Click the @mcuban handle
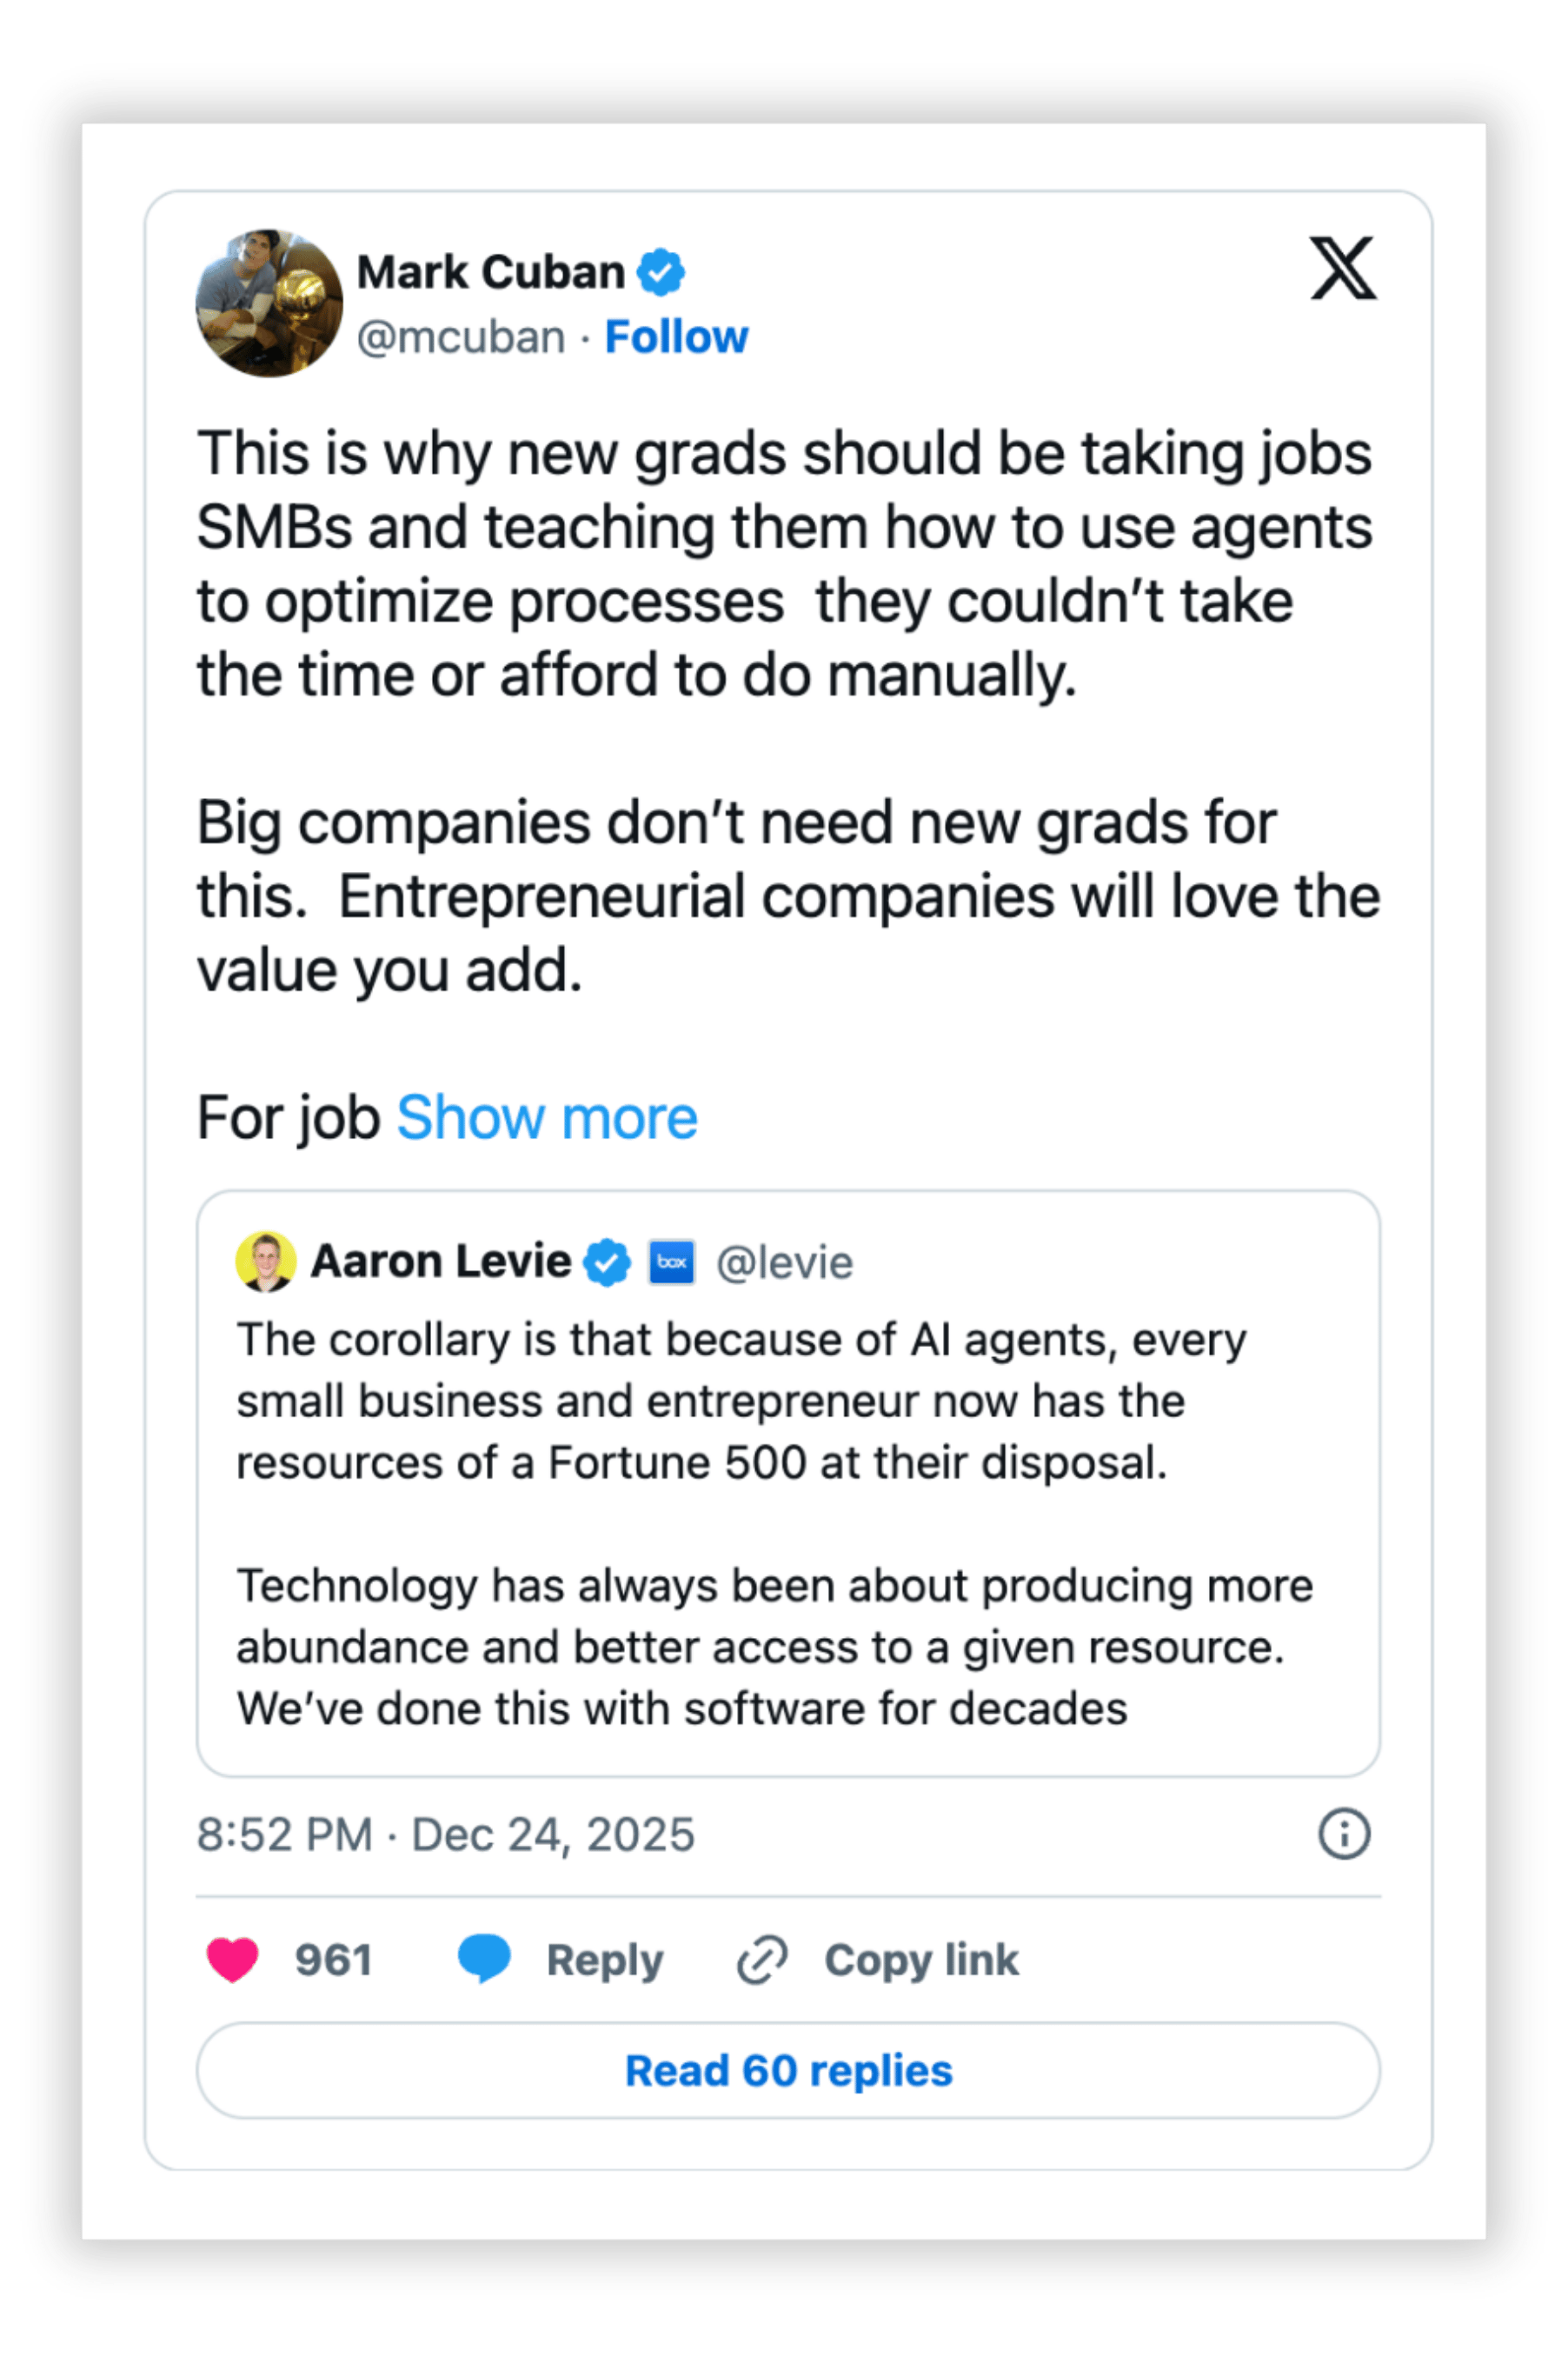The width and height of the screenshot is (1568, 2363). click(461, 337)
